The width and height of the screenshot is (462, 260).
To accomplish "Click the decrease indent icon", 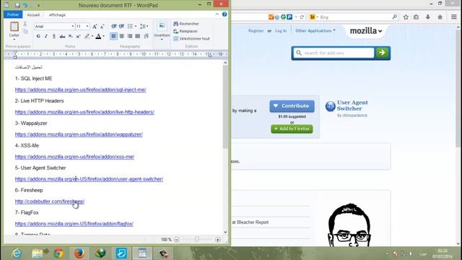I will pos(114,26).
